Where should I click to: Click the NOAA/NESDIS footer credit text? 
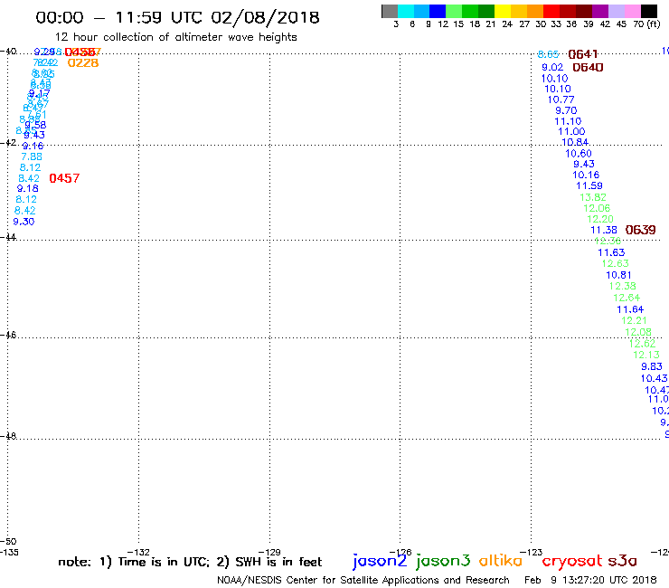click(363, 580)
